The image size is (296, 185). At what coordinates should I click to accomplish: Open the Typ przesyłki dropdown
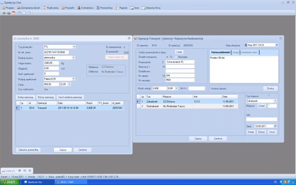point(74,47)
